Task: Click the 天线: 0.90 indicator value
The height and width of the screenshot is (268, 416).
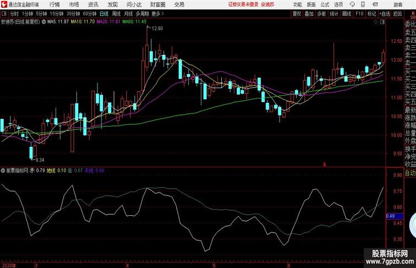Action: click(95, 171)
